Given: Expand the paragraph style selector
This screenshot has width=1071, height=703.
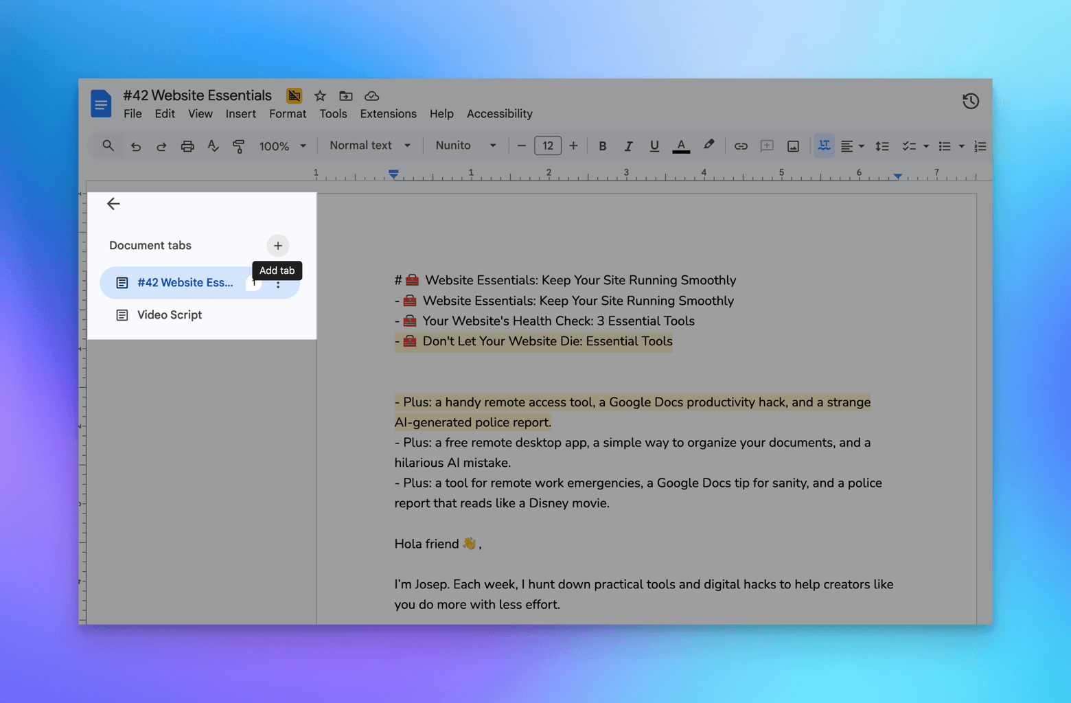Looking at the screenshot, I should [x=369, y=146].
